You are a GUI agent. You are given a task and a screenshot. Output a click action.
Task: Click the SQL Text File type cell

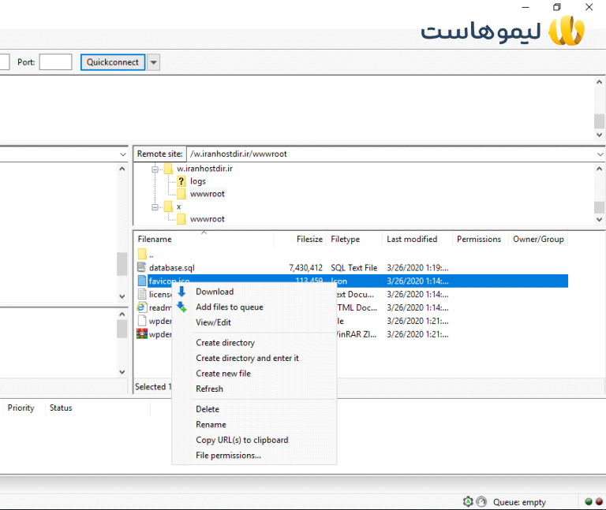tap(354, 267)
